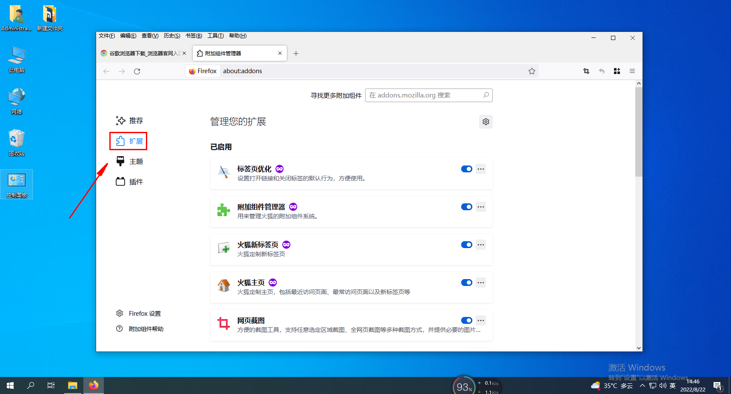
Task: Open the extensions grid toolbar icon
Action: coord(617,71)
